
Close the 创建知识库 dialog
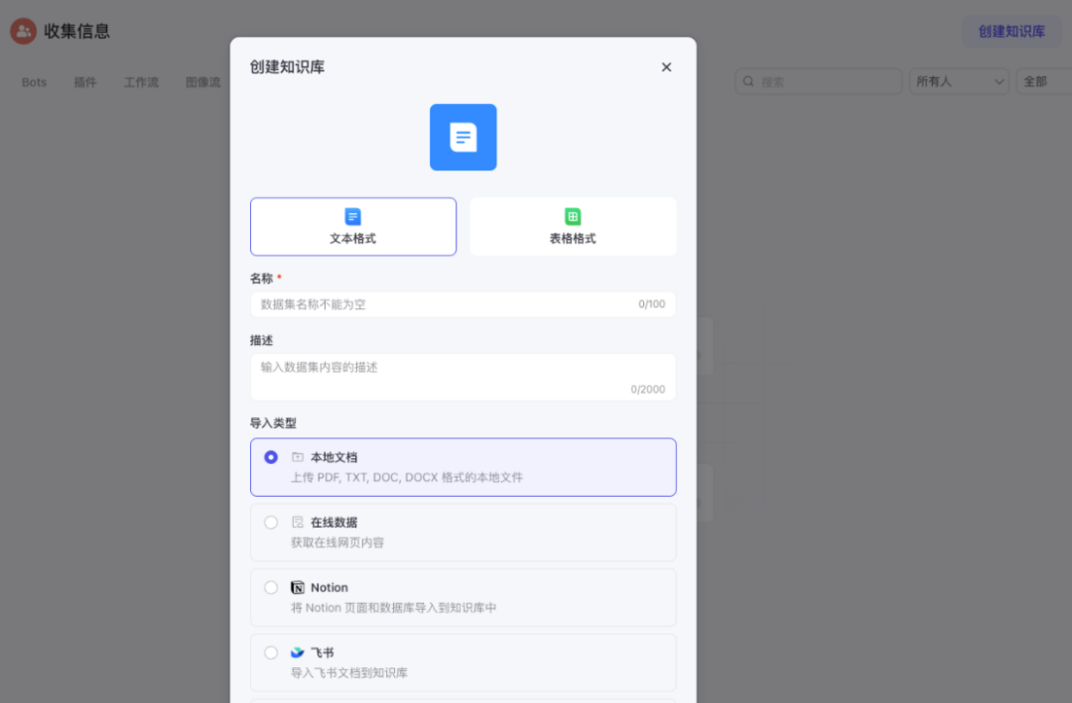[x=666, y=67]
